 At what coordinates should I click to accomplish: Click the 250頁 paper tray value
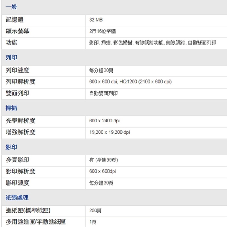pyautogui.click(x=95, y=211)
